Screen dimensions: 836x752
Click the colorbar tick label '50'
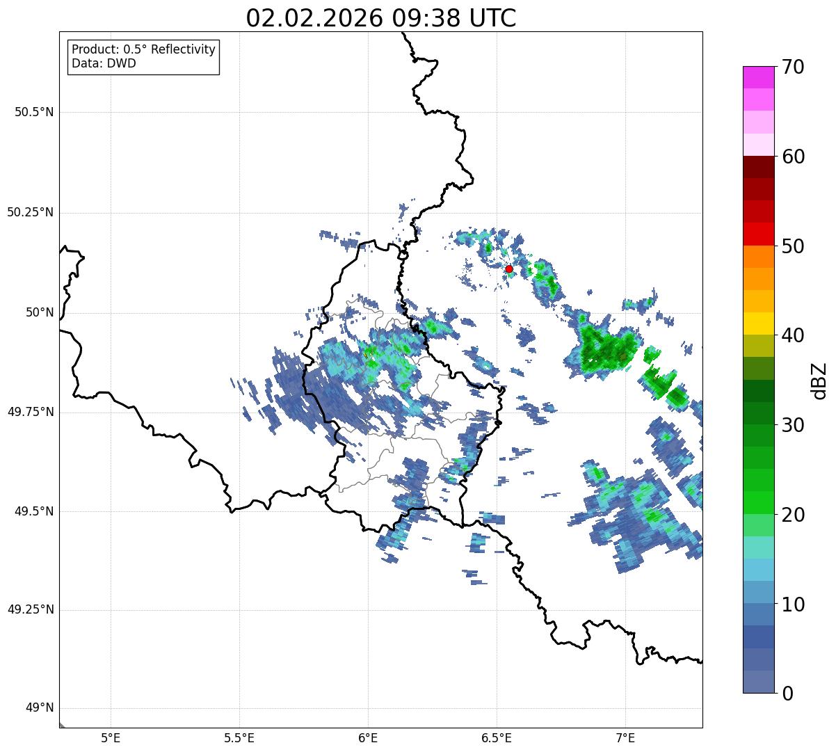793,246
